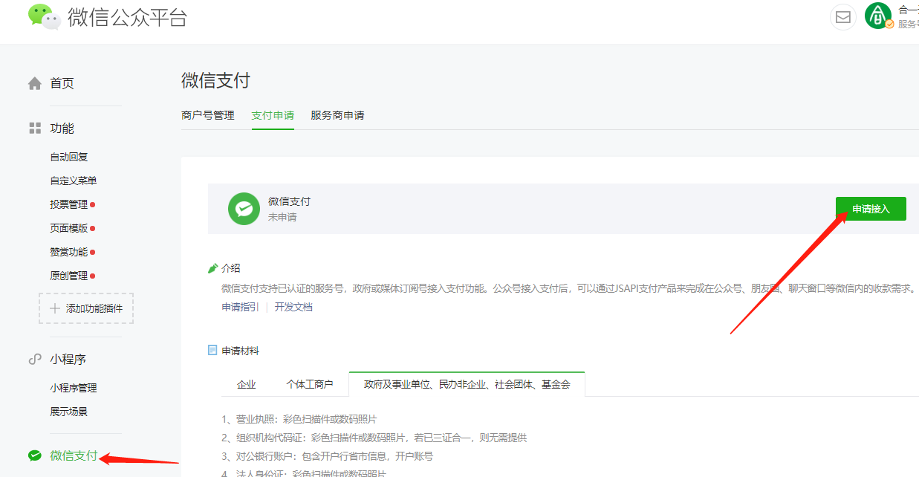Click the 微信公众平台 title text
This screenshot has height=477, width=919.
coord(127,16)
